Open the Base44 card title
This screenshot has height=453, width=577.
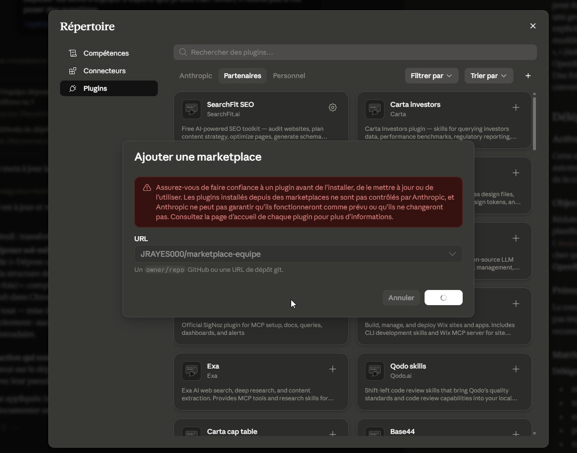tap(402, 432)
